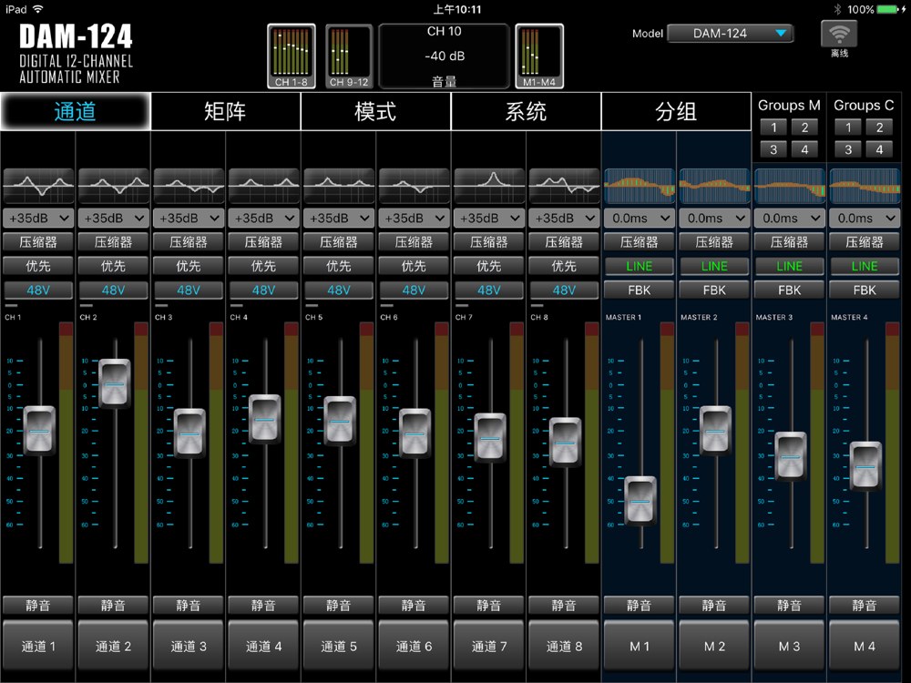Switch to the 通道 tab
911x683 pixels.
(x=75, y=111)
